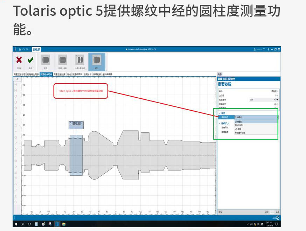Choose UN 螺纹 from thread type list
The width and height of the screenshot is (306, 231).
click(239, 129)
